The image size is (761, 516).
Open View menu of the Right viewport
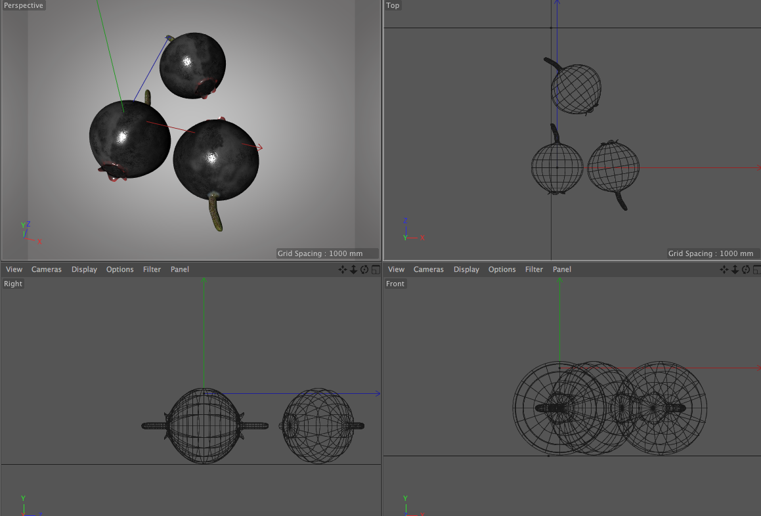(14, 269)
